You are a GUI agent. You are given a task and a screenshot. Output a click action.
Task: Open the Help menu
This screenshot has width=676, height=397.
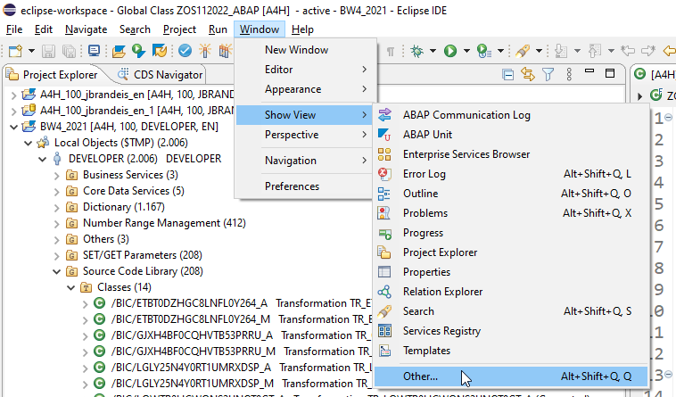tap(302, 29)
